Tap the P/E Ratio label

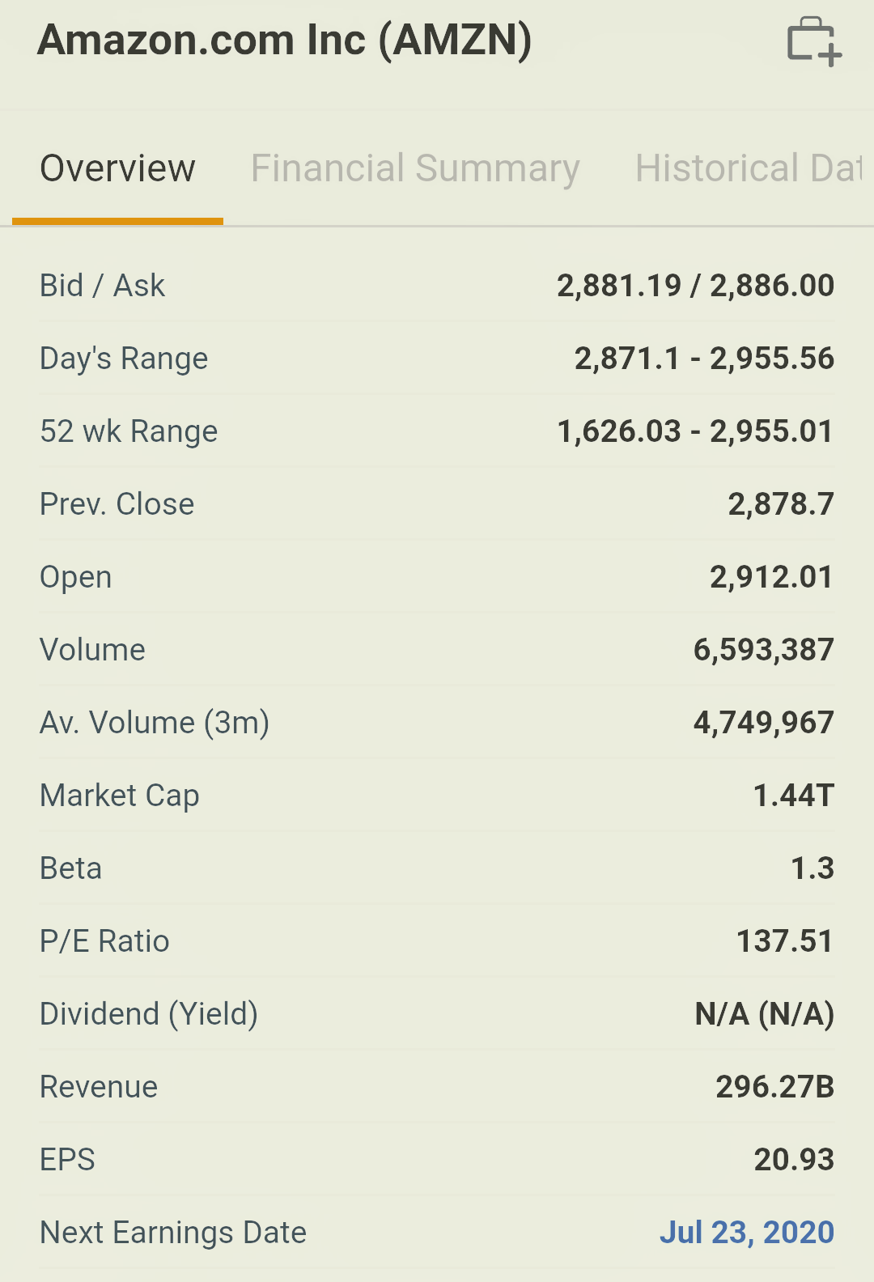click(x=105, y=941)
